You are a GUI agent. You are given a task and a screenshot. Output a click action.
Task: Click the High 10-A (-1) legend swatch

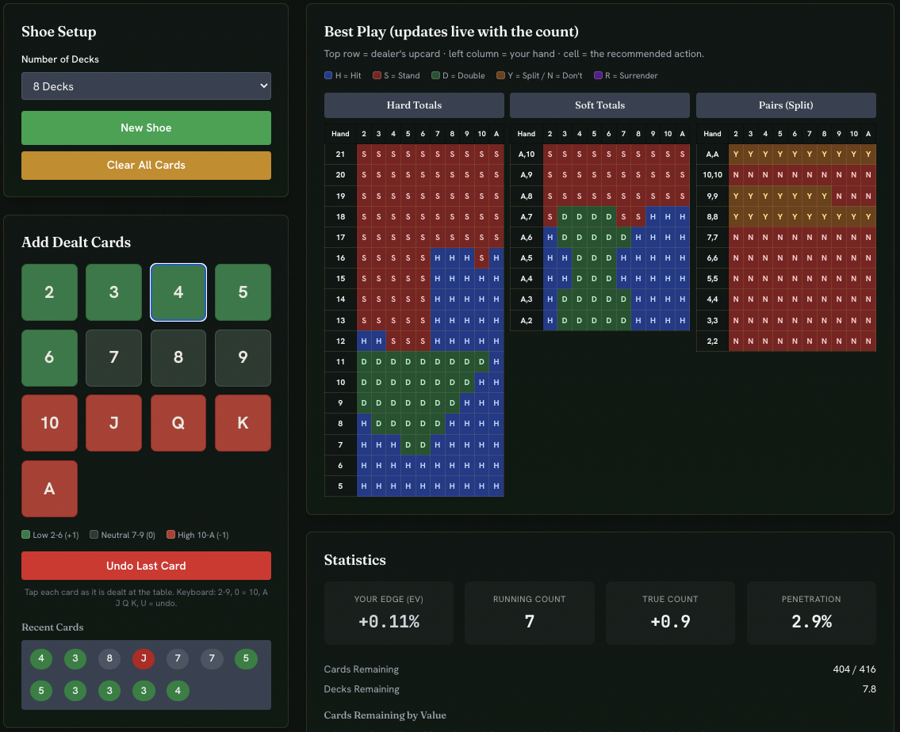[x=170, y=534]
